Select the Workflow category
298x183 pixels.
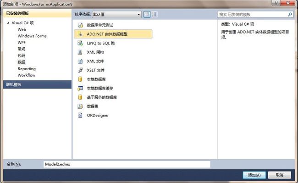pos(27,75)
